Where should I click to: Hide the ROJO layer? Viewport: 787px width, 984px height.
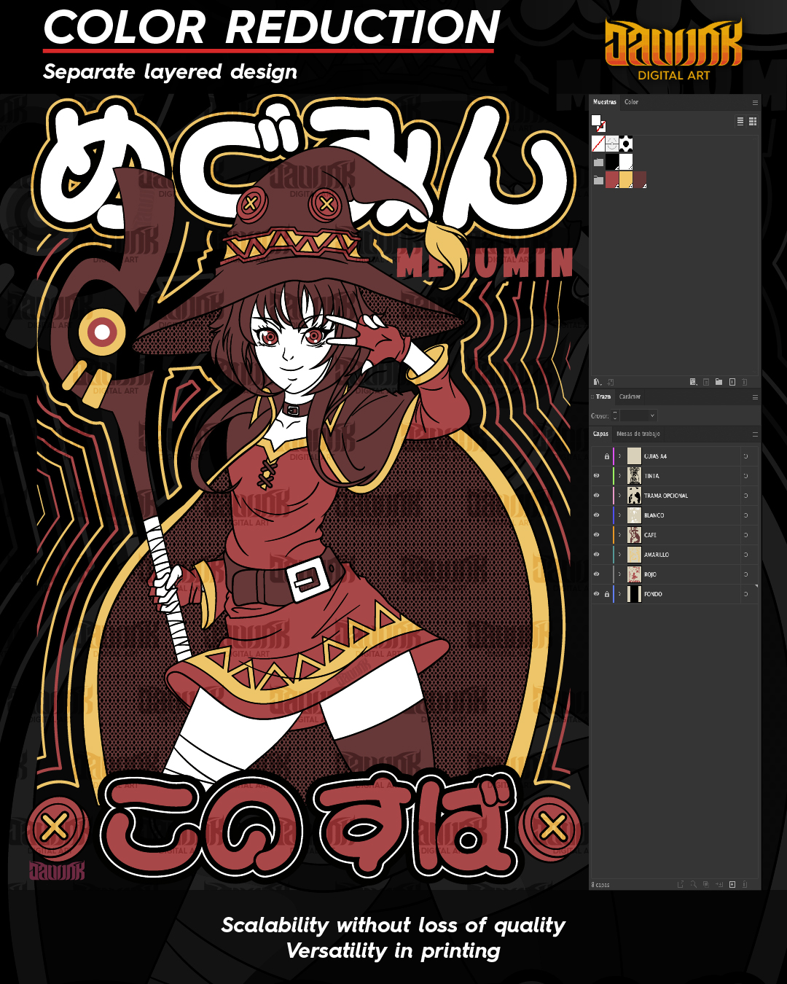point(597,574)
